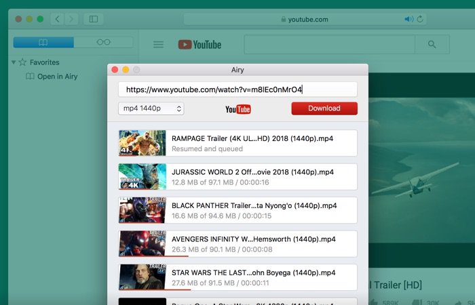Select the AVENGERS INFINITY thumbnail
The image size is (475, 305).
coord(142,243)
